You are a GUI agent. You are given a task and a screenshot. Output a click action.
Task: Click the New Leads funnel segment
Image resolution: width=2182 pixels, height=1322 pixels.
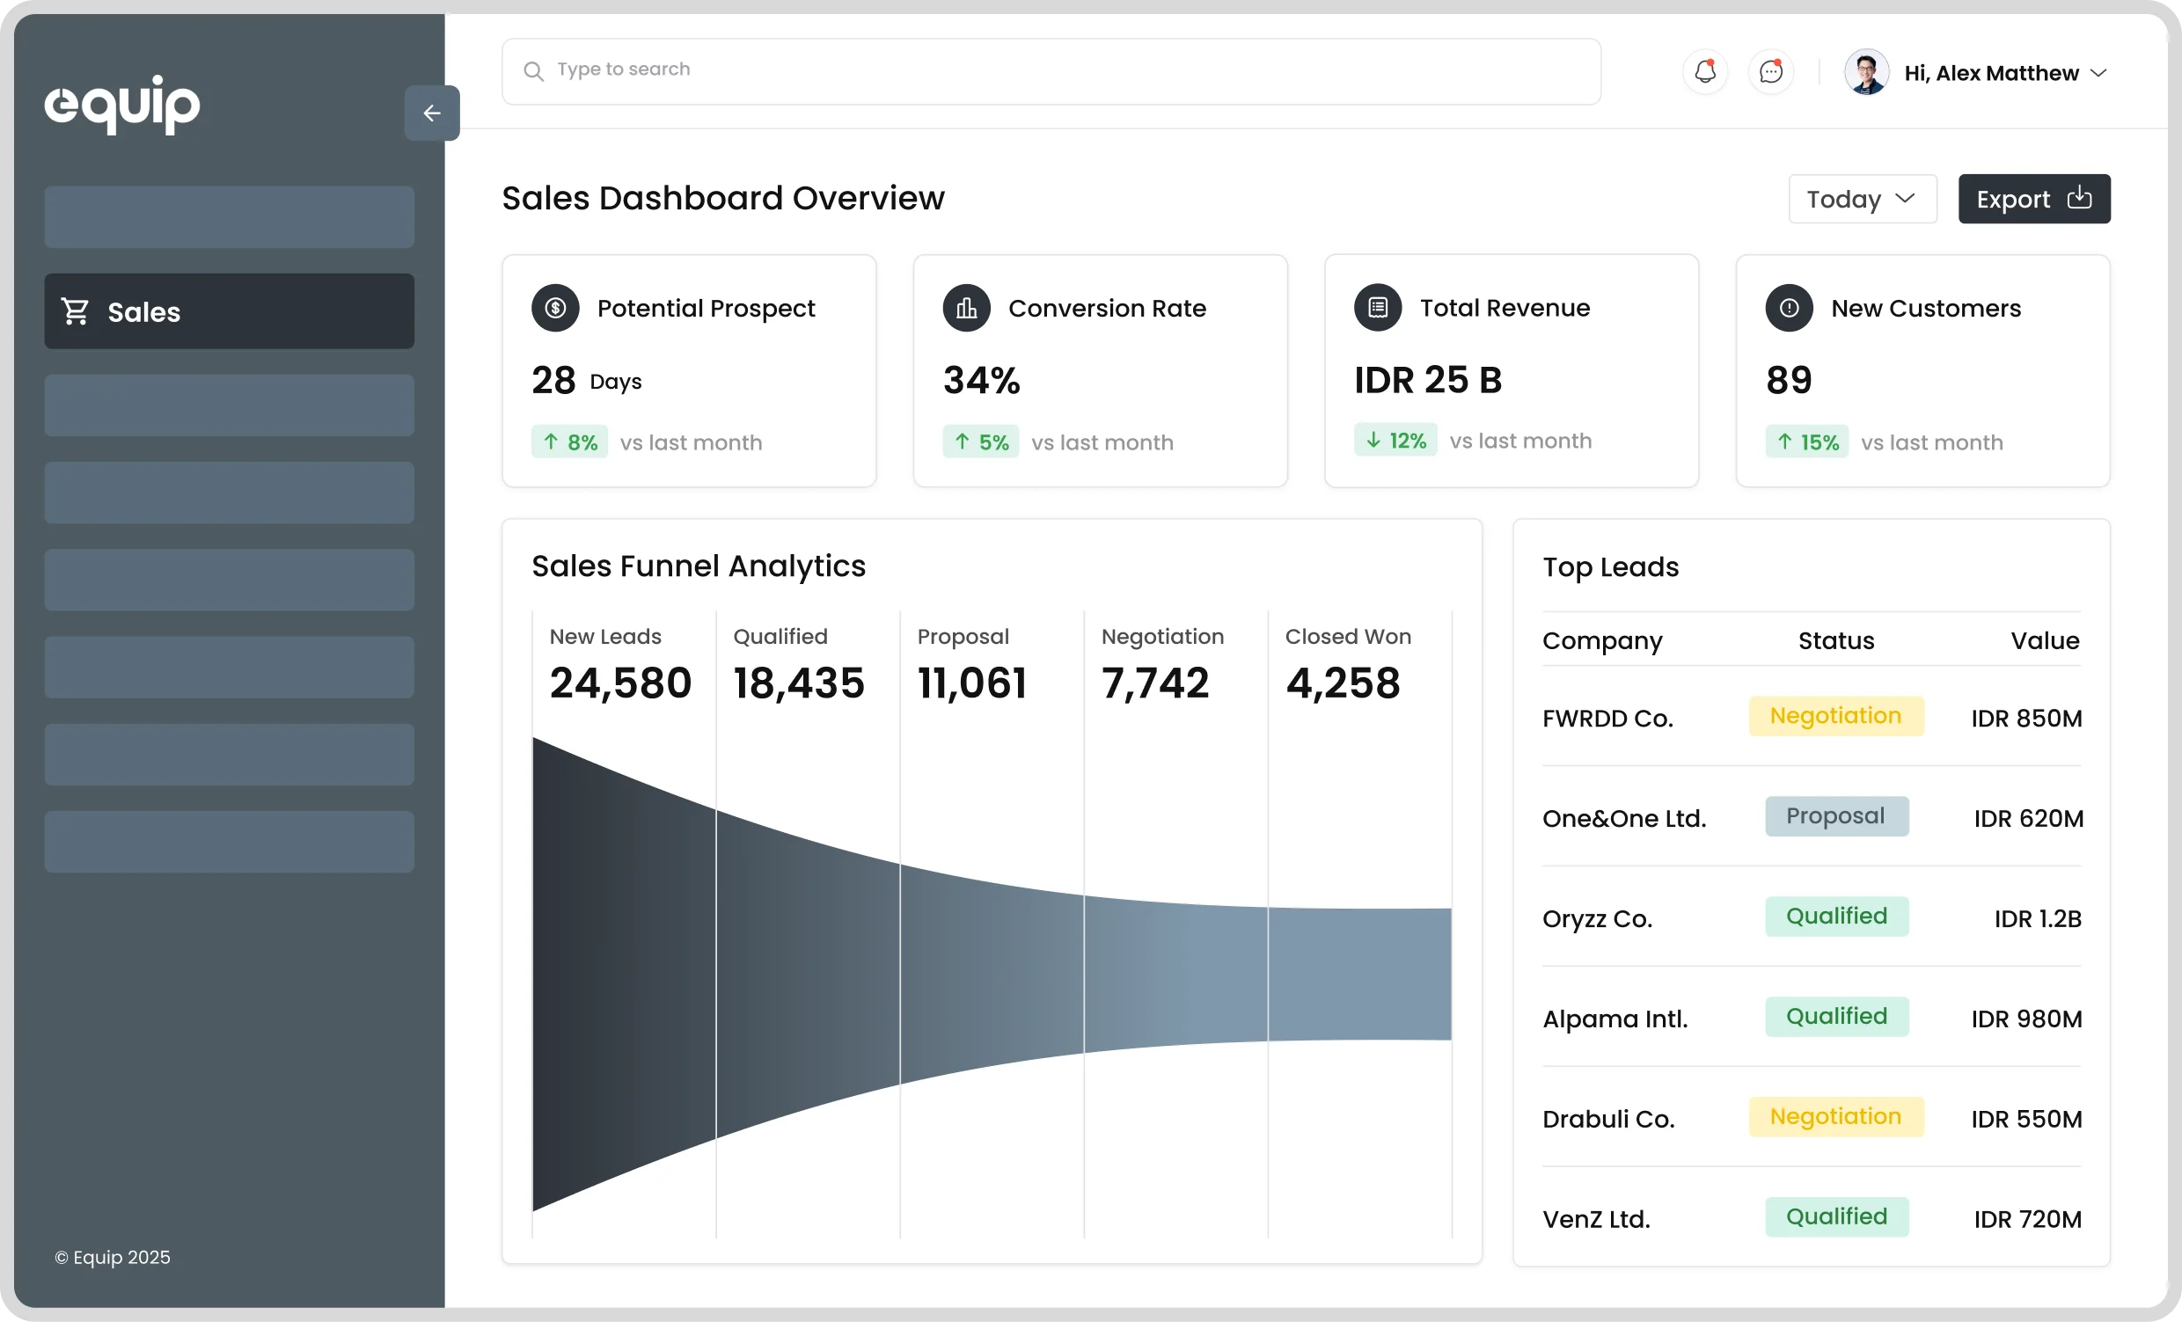click(x=624, y=974)
